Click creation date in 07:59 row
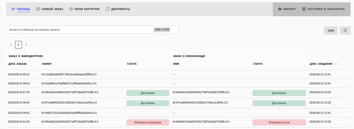The width and height of the screenshot is (354, 129). (320, 92)
